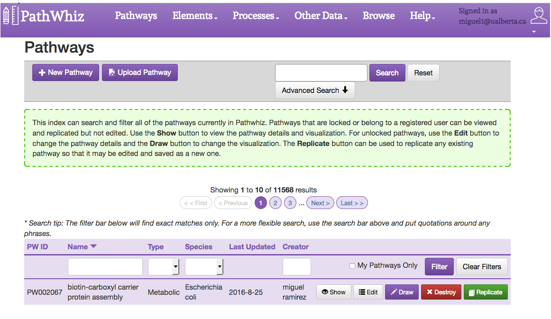551x319 pixels.
Task: Jump to the Last results page
Action: [352, 203]
